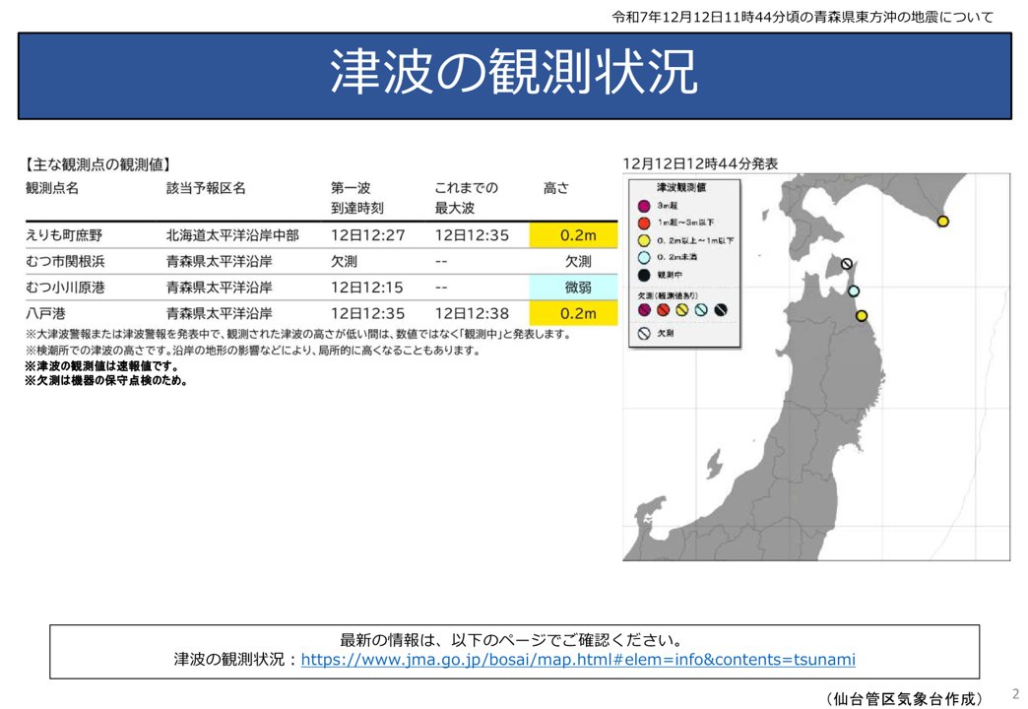
Task: Select the magenta 3m超 legend marker
Action: [x=643, y=204]
